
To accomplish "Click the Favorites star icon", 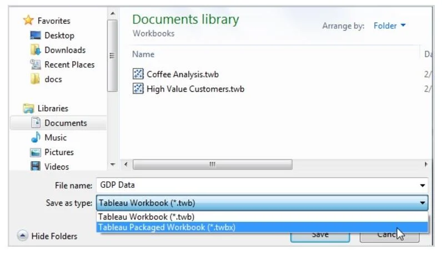I will [x=28, y=21].
